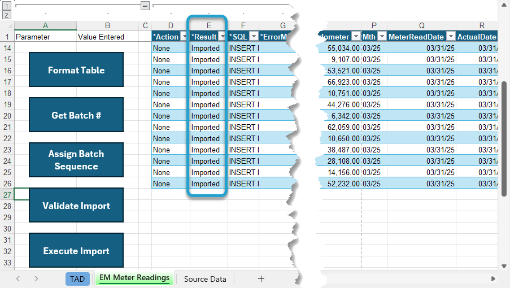
Task: Open the *Action column filter dropdown
Action: click(x=184, y=36)
